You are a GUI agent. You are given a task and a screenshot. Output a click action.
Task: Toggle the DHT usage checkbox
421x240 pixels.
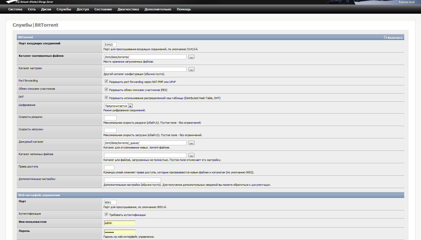(106, 98)
